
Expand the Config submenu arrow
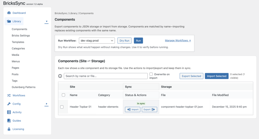point(46,104)
